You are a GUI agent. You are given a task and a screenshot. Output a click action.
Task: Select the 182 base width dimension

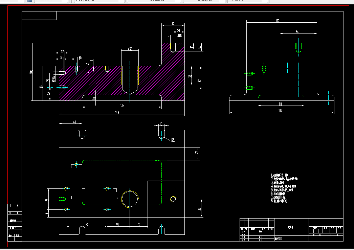point(280,111)
